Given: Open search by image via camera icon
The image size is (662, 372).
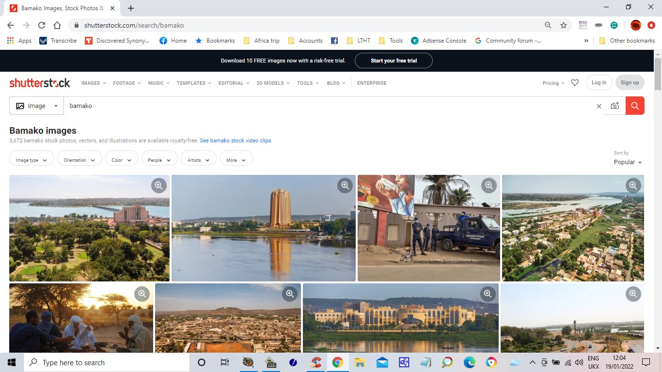Looking at the screenshot, I should click(615, 106).
